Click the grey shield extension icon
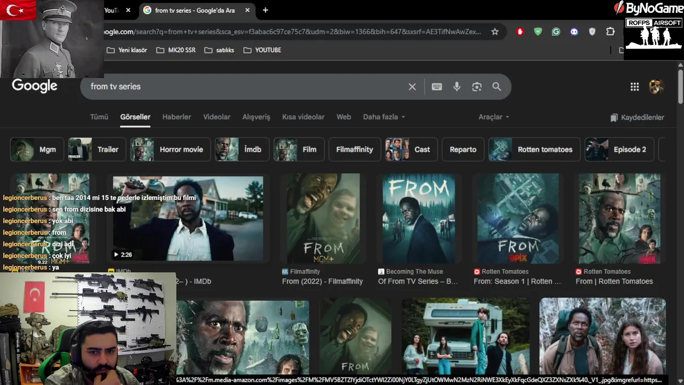This screenshot has width=684, height=385. [592, 32]
